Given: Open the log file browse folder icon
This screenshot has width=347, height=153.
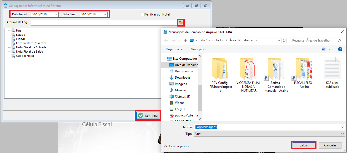Looking at the screenshot, I should point(181,23).
